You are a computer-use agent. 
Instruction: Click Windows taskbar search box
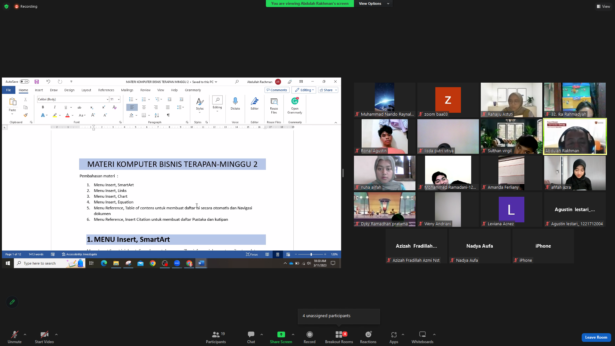coord(50,263)
